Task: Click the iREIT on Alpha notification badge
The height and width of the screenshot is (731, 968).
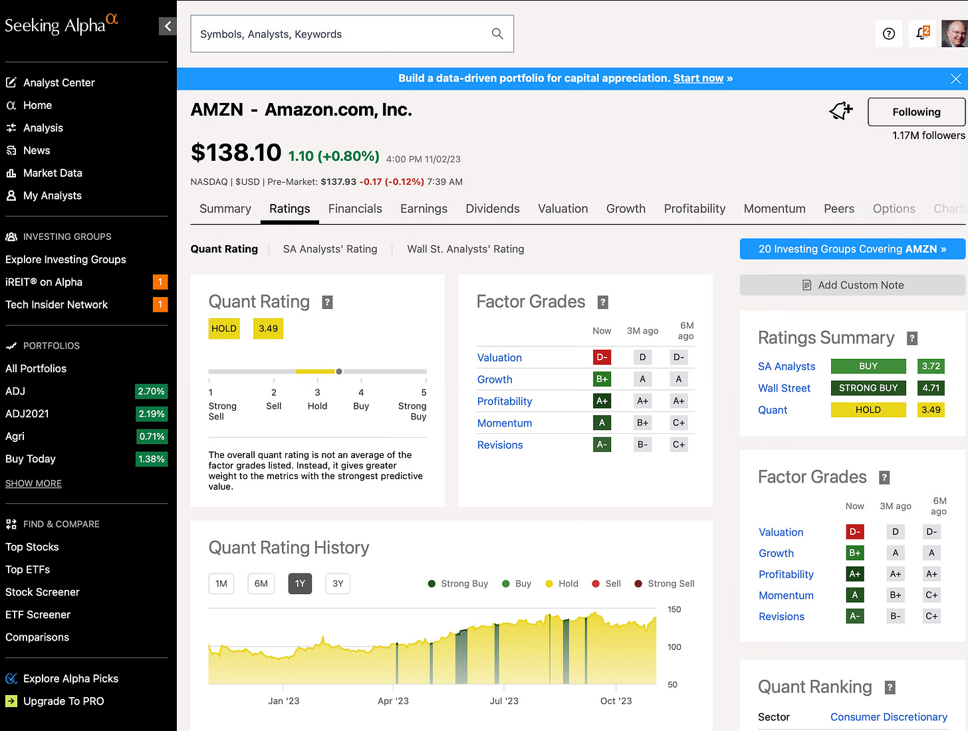Action: [160, 282]
